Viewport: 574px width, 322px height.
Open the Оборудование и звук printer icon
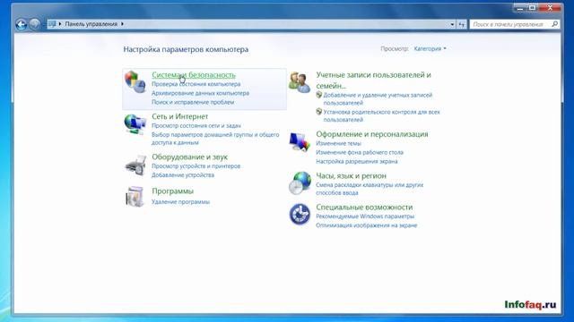[x=135, y=165]
